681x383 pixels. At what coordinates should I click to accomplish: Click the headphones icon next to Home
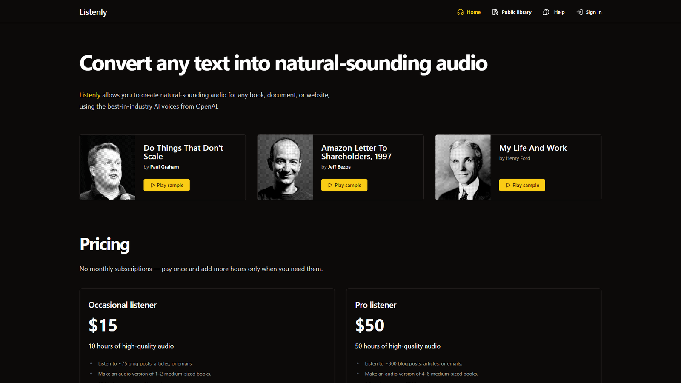(460, 12)
